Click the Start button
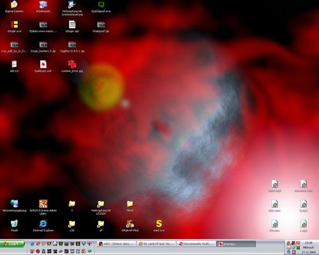The width and height of the screenshot is (319, 255). point(12,244)
